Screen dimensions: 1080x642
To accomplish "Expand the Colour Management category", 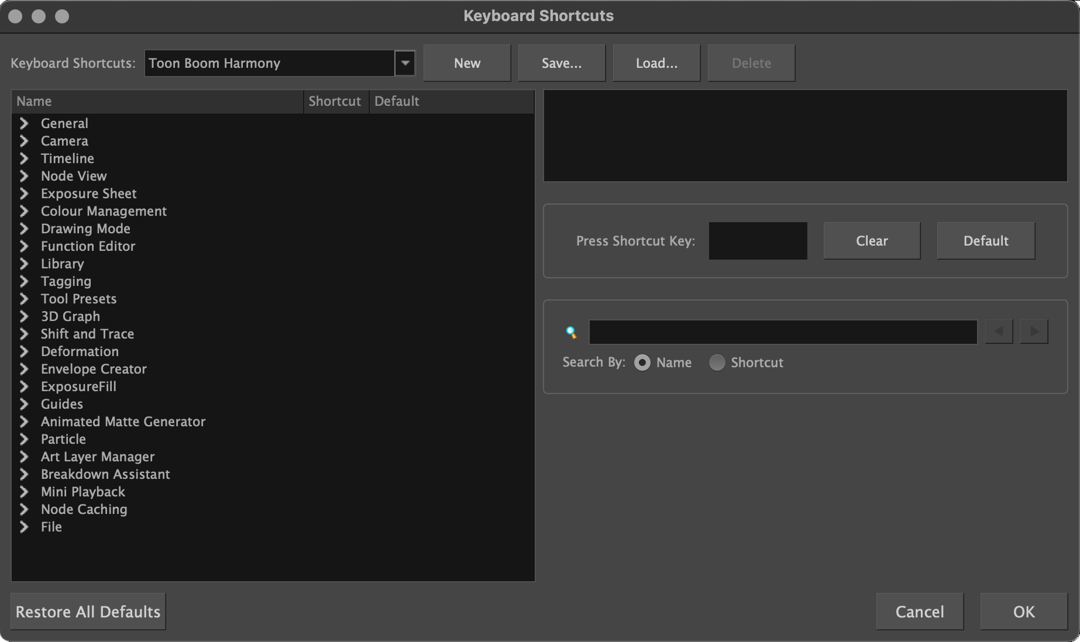I will [24, 211].
